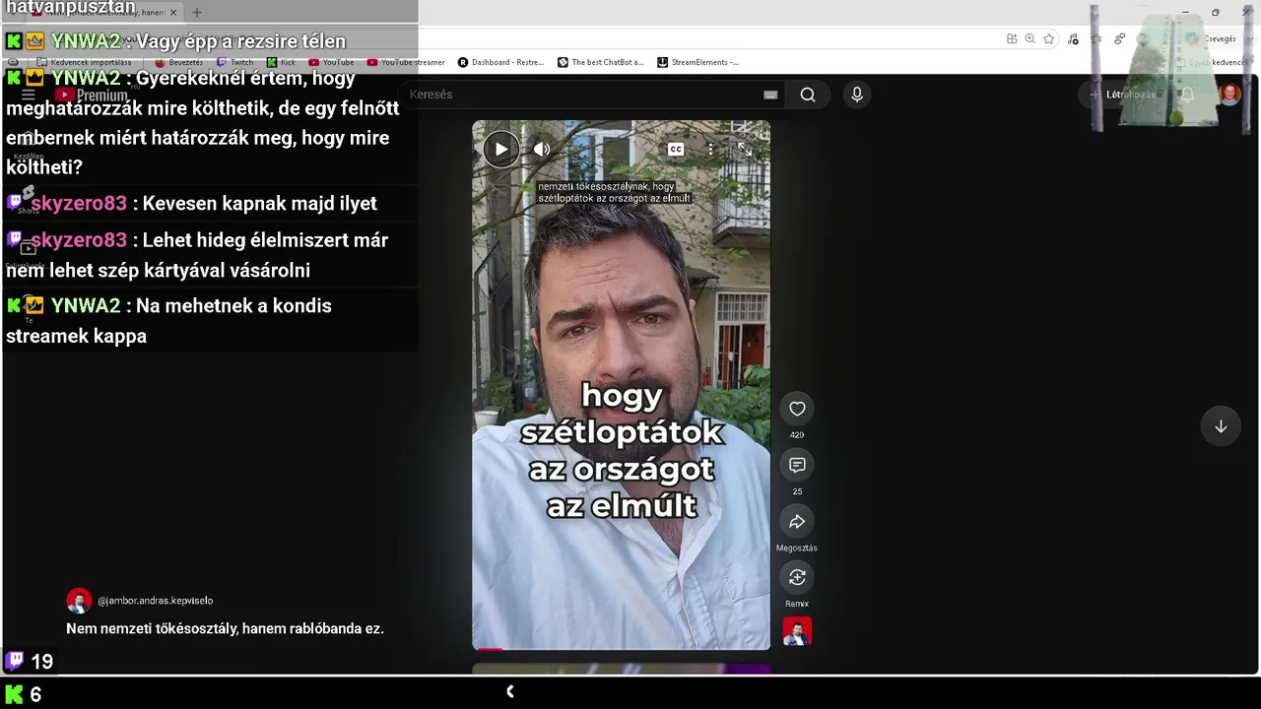
Task: Click the collapse arrow at bottom bar
Action: (x=509, y=692)
